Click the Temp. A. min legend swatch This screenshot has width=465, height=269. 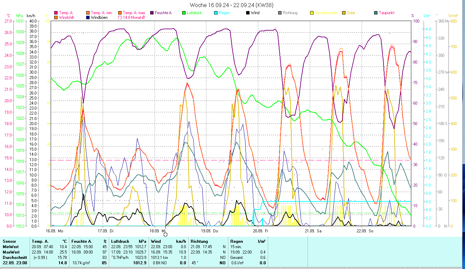[x=88, y=13]
